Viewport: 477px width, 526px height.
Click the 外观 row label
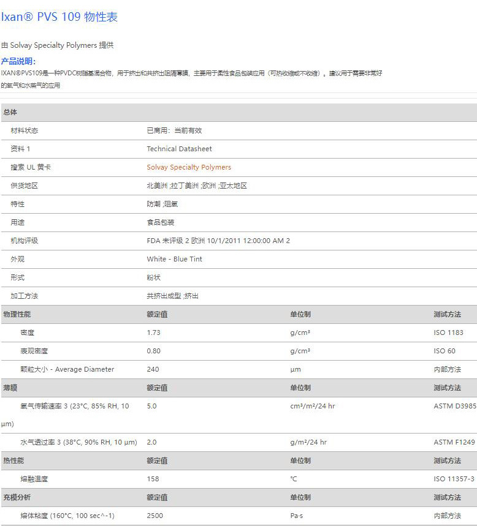[17, 259]
